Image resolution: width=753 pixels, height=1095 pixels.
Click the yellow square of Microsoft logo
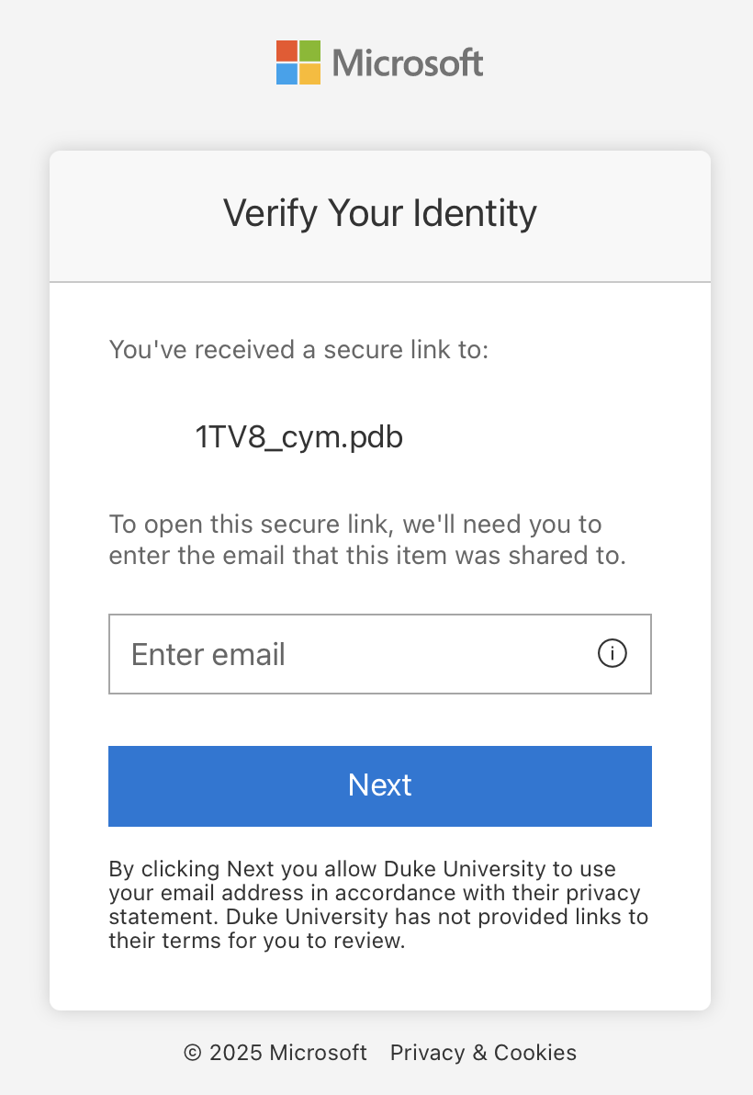click(309, 73)
